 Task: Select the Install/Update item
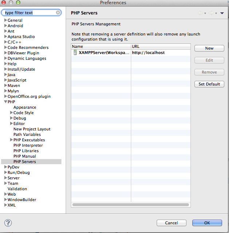tap(21, 69)
